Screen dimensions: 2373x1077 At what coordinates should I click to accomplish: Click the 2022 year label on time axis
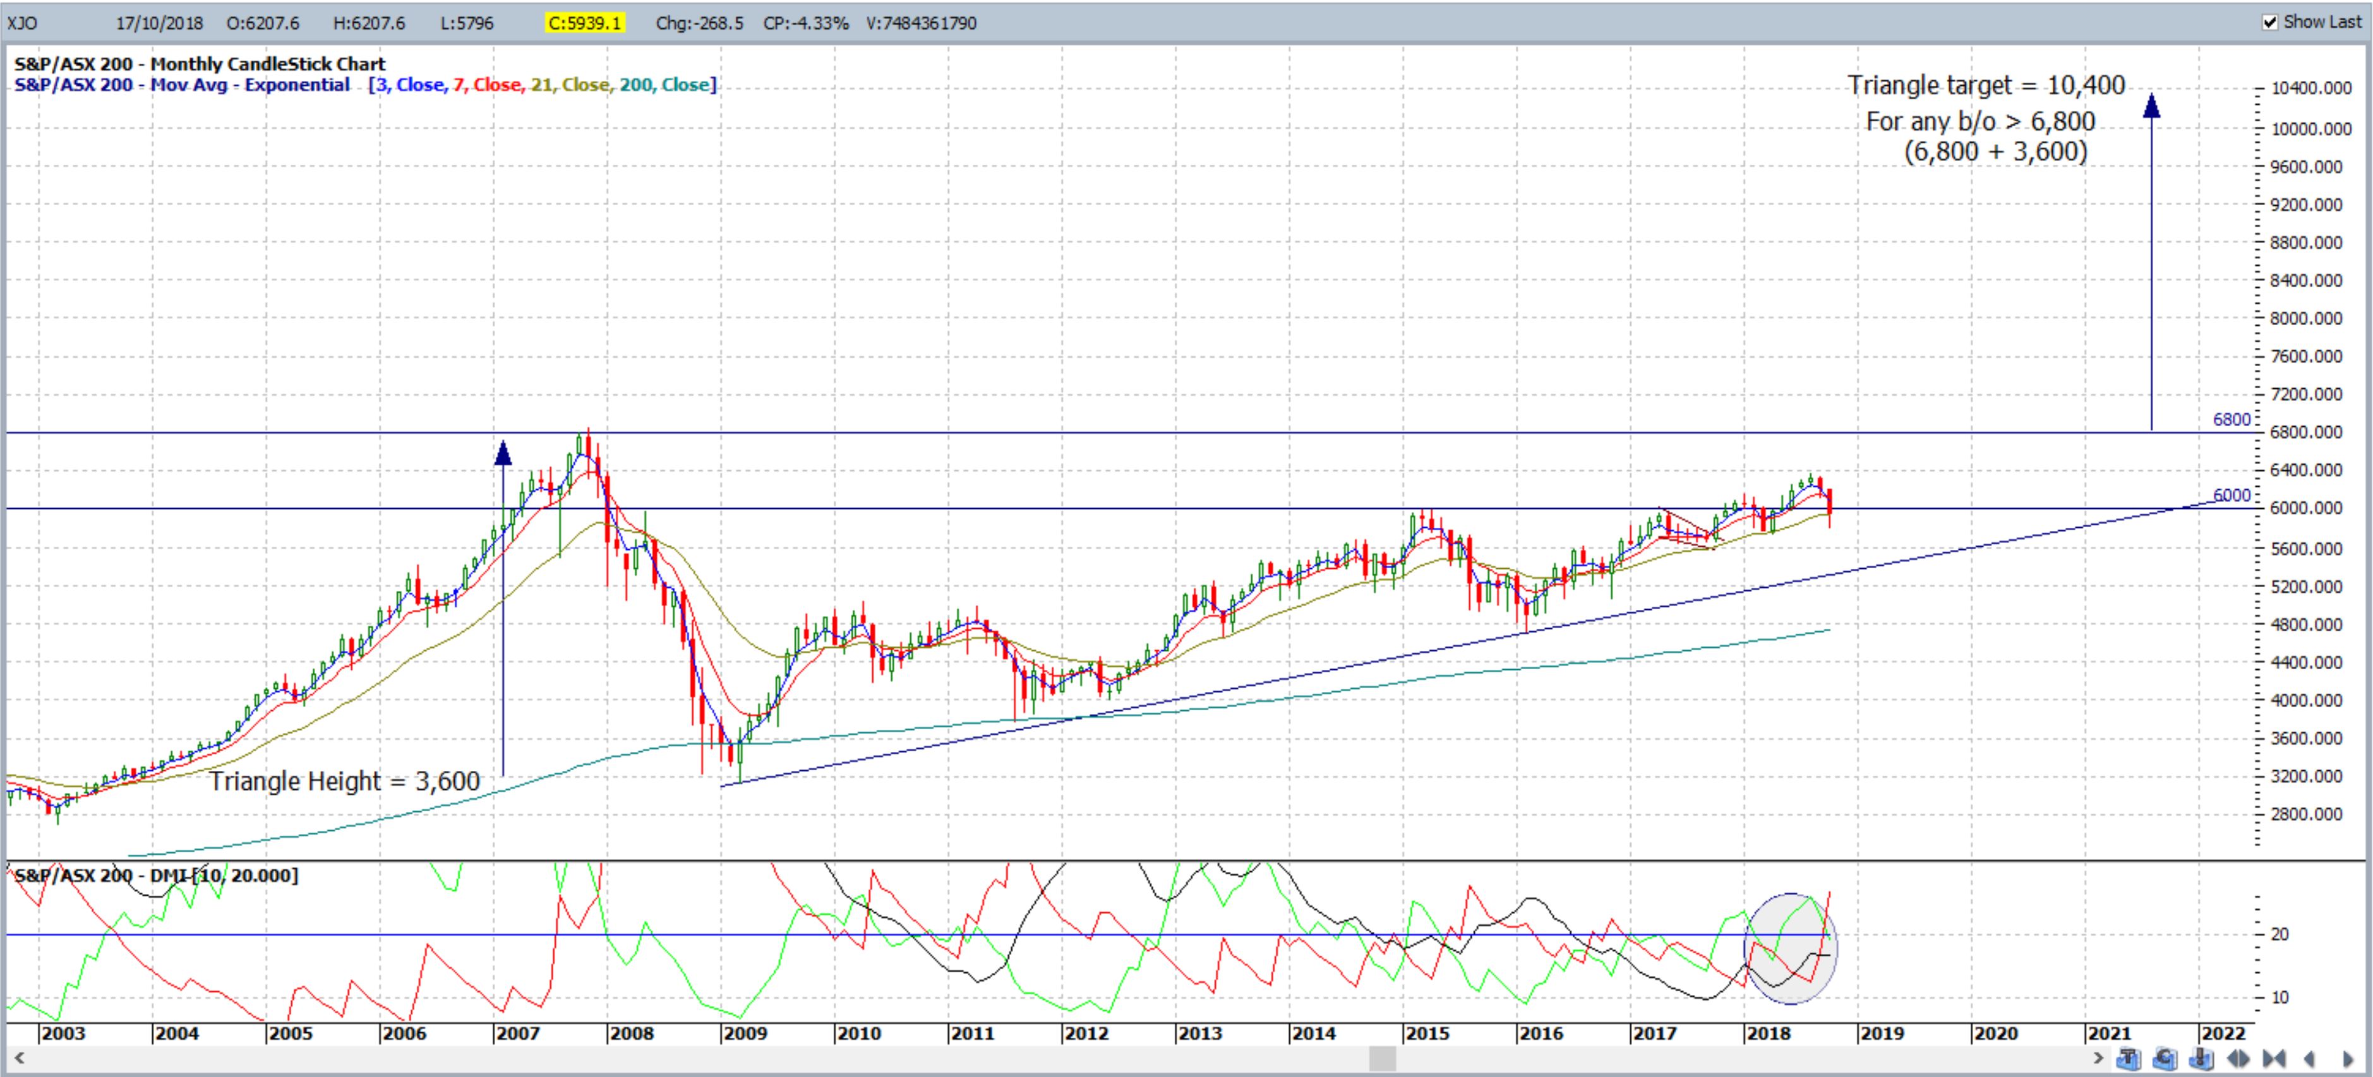[x=2223, y=1033]
